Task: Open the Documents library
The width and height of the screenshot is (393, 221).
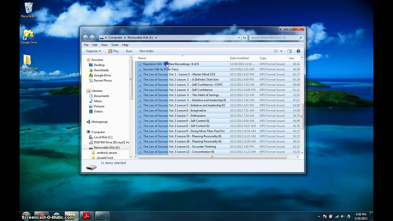Action: (99, 96)
